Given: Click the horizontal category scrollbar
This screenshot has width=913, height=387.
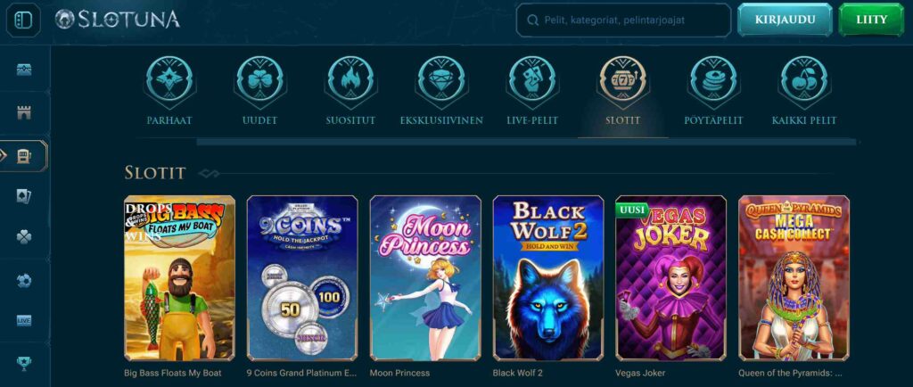Looking at the screenshot, I should (526, 142).
